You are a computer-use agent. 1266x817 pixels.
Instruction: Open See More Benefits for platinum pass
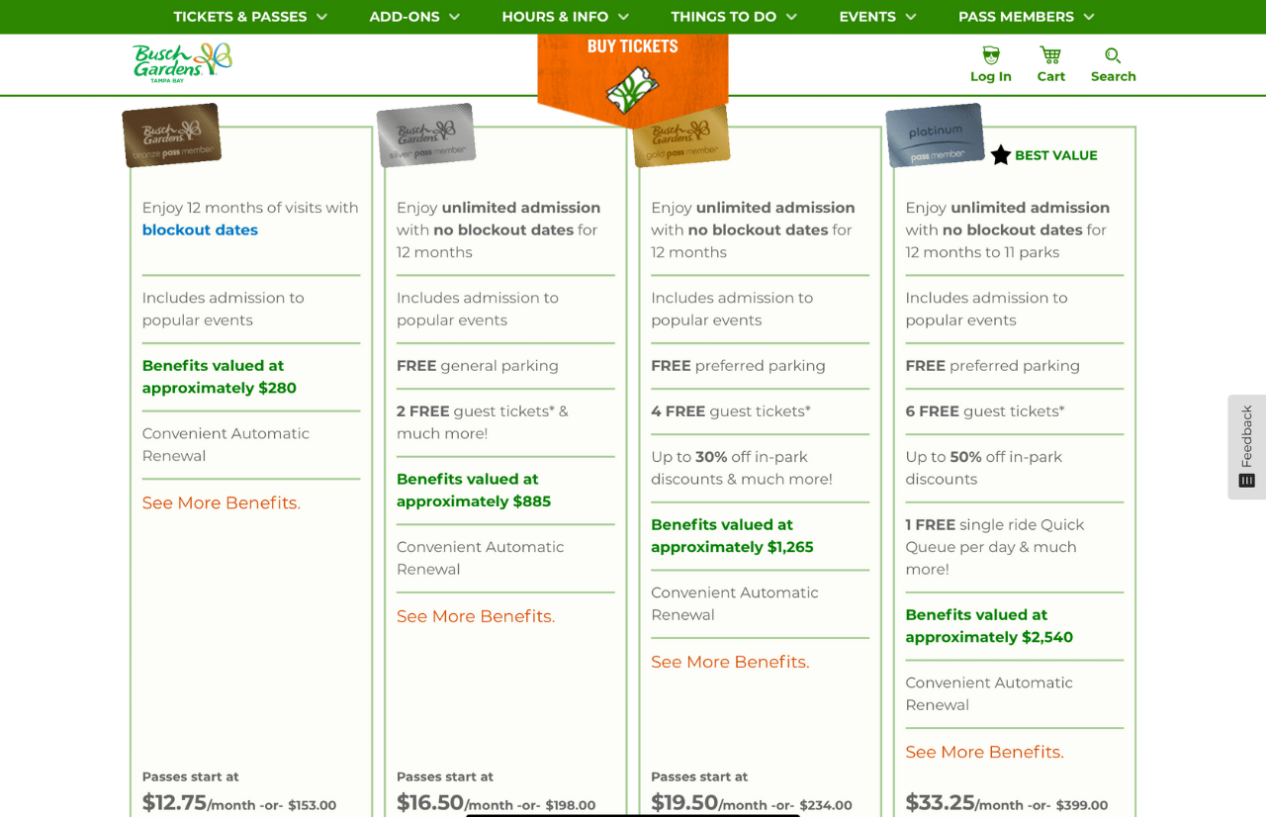(985, 752)
